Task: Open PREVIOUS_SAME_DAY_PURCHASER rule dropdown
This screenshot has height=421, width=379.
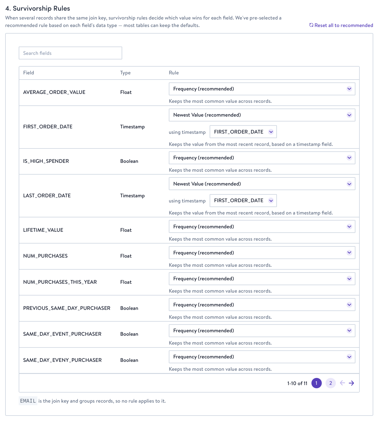Action: point(262,305)
